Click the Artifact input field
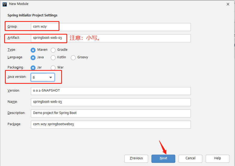The image size is (235, 166). (111, 38)
